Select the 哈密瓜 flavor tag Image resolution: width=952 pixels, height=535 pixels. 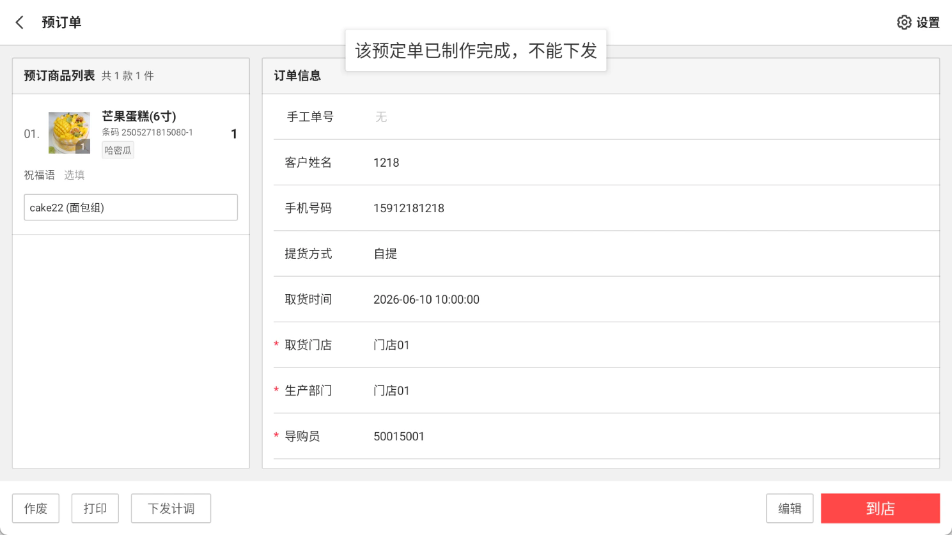click(x=118, y=150)
